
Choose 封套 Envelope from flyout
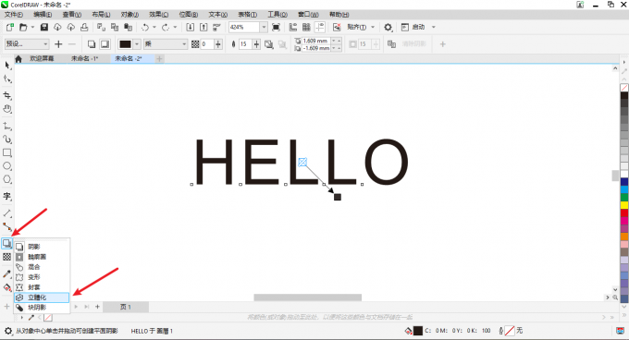click(x=42, y=287)
